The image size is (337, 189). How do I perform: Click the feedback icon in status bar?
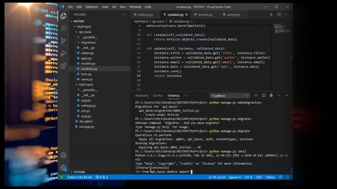281,177
